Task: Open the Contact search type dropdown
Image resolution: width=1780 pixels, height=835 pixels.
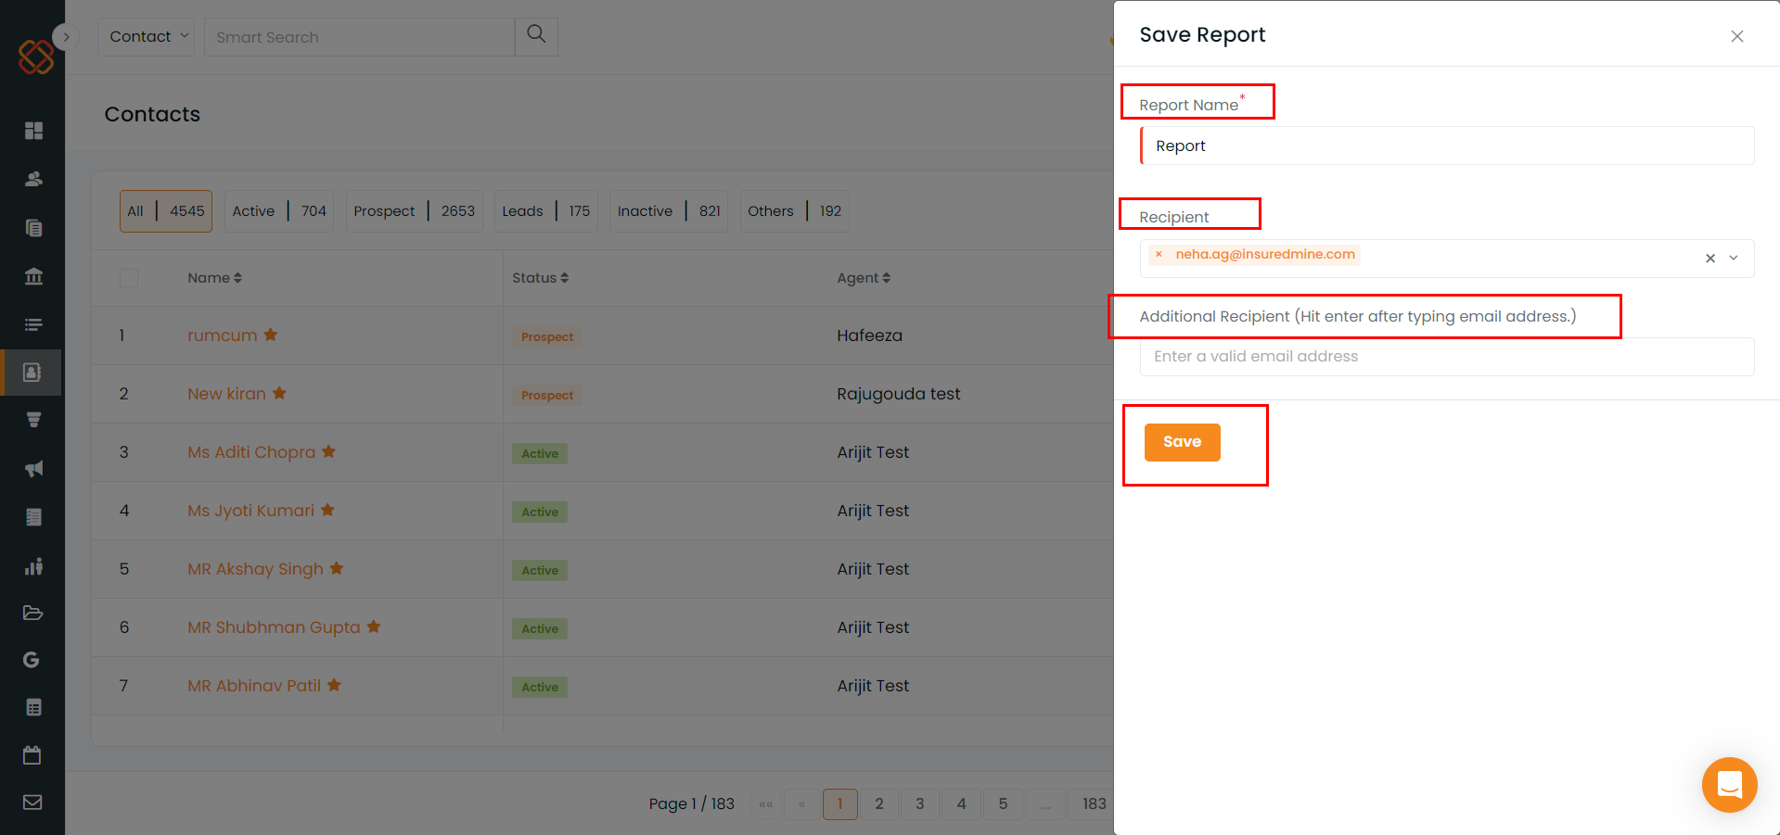Action: (147, 37)
